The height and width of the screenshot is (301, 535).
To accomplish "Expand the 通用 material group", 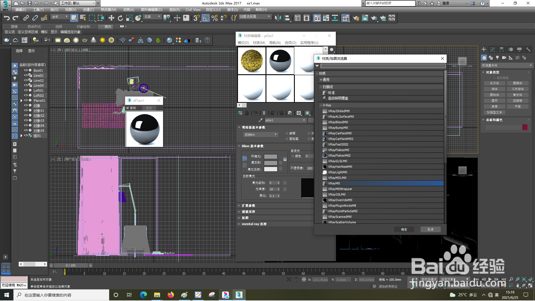I will 325,80.
